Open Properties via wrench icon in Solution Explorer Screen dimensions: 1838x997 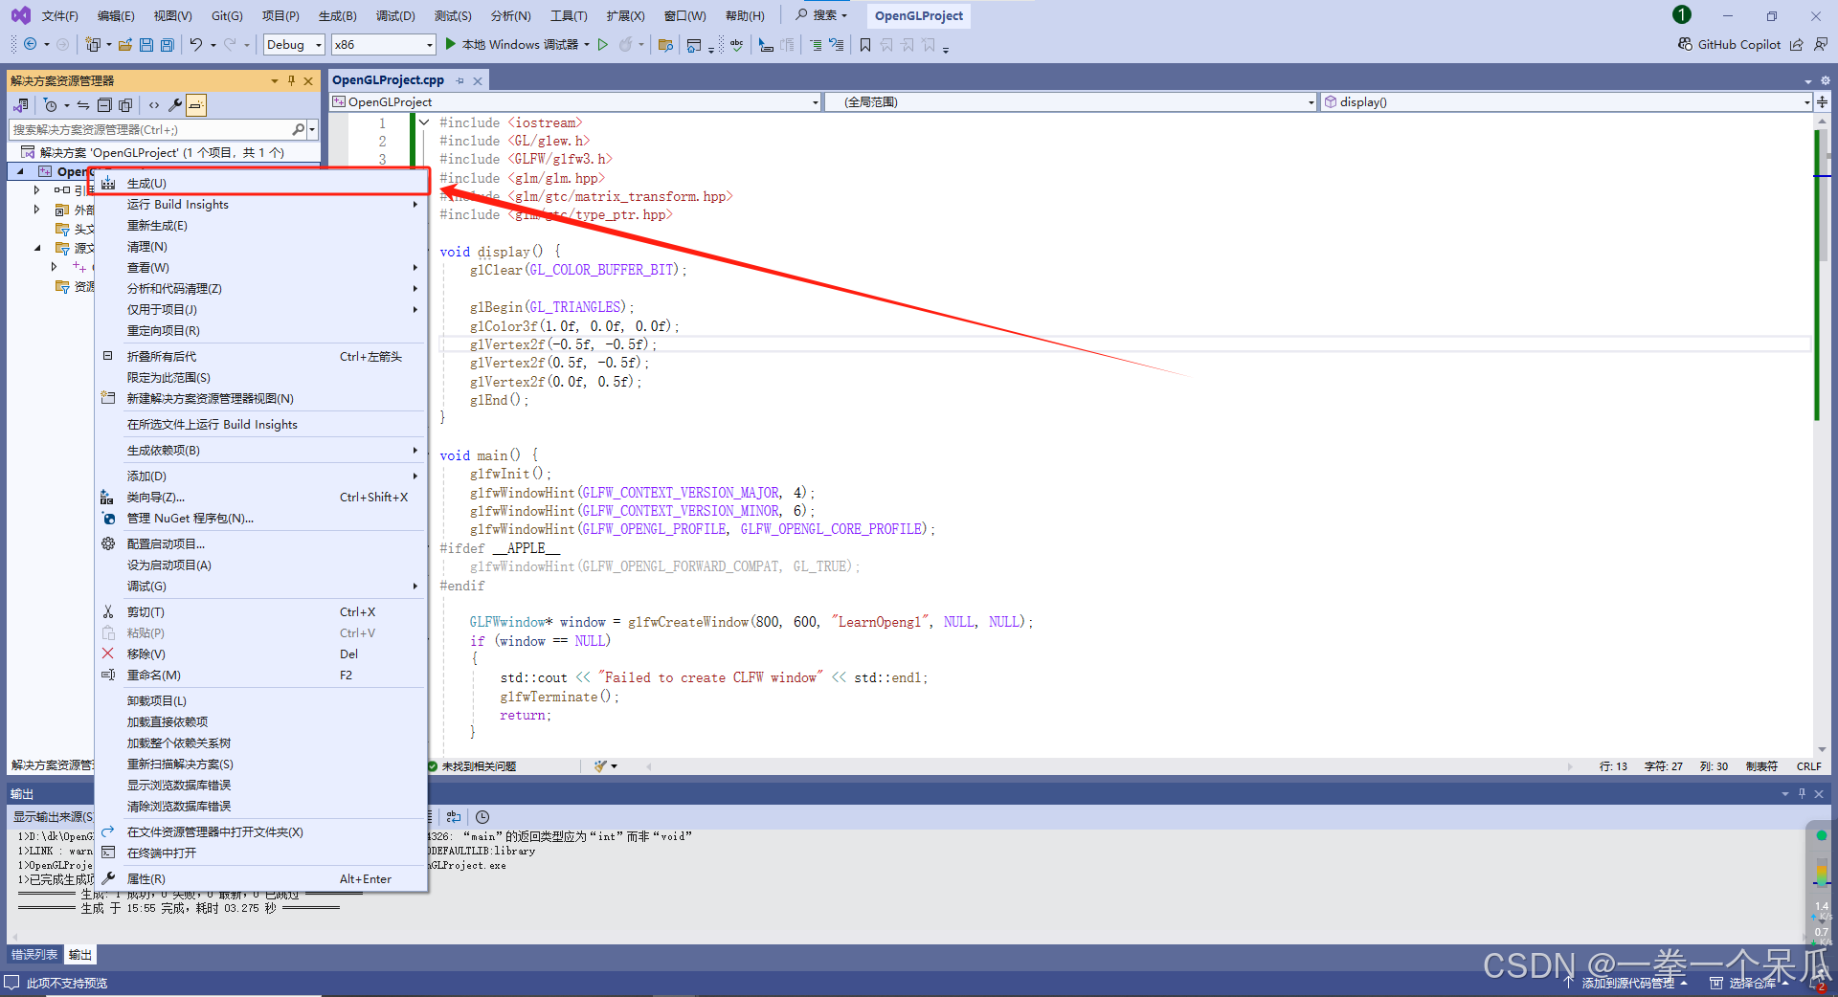pos(175,105)
